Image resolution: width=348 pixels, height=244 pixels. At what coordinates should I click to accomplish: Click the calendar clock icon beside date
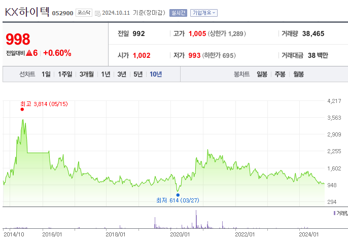(x=97, y=13)
